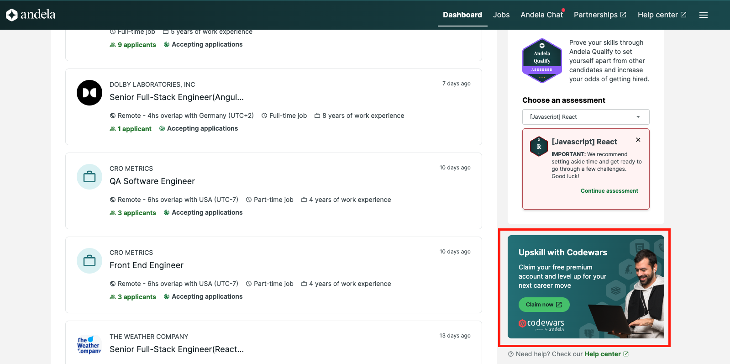Click the globe icon on QA Software Engineer
730x364 pixels.
(113, 200)
